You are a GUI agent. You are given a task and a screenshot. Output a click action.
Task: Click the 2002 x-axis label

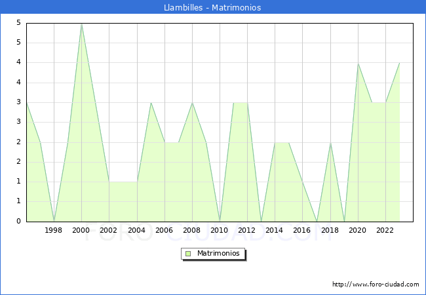point(108,230)
